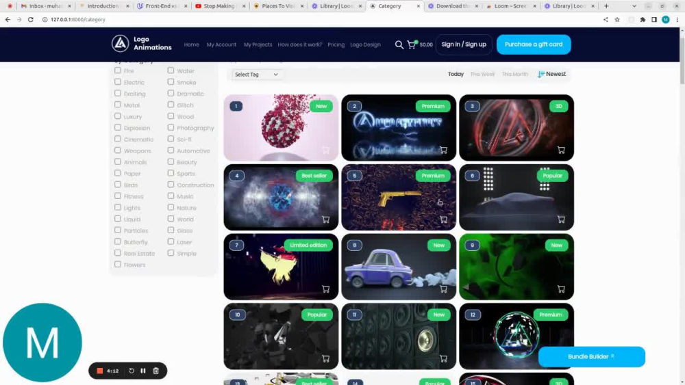
Task: Add animation 2 to cart
Action: pyautogui.click(x=443, y=150)
